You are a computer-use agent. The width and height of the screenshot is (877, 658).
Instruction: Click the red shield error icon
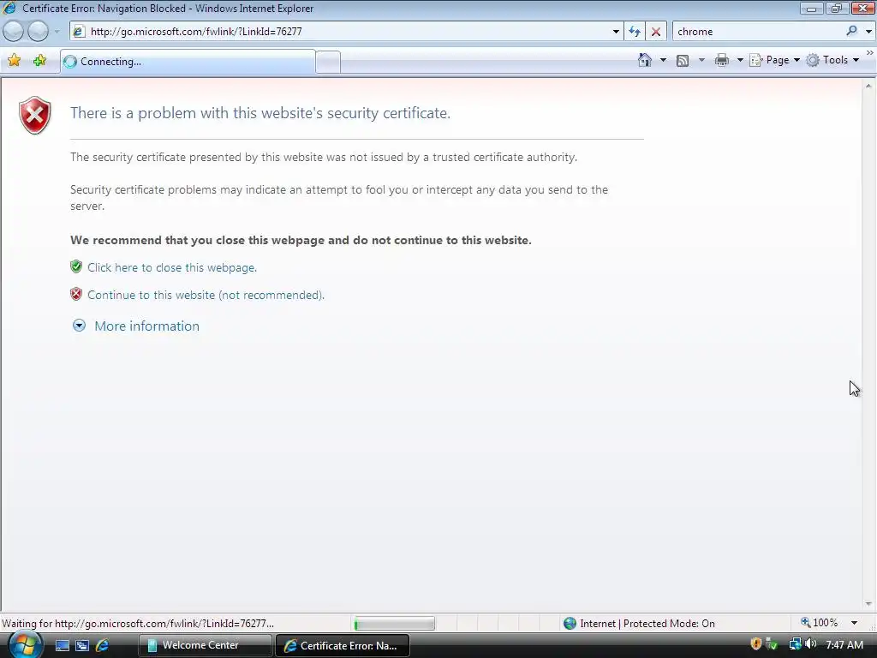pyautogui.click(x=34, y=116)
